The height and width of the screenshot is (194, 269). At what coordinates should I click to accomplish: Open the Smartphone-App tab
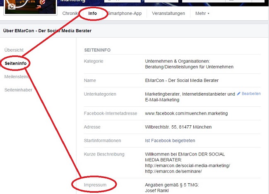click(x=125, y=13)
